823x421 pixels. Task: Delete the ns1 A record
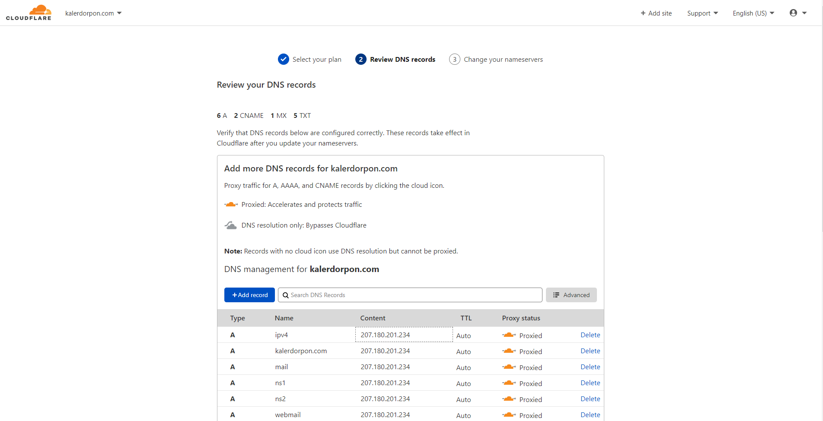[590, 383]
